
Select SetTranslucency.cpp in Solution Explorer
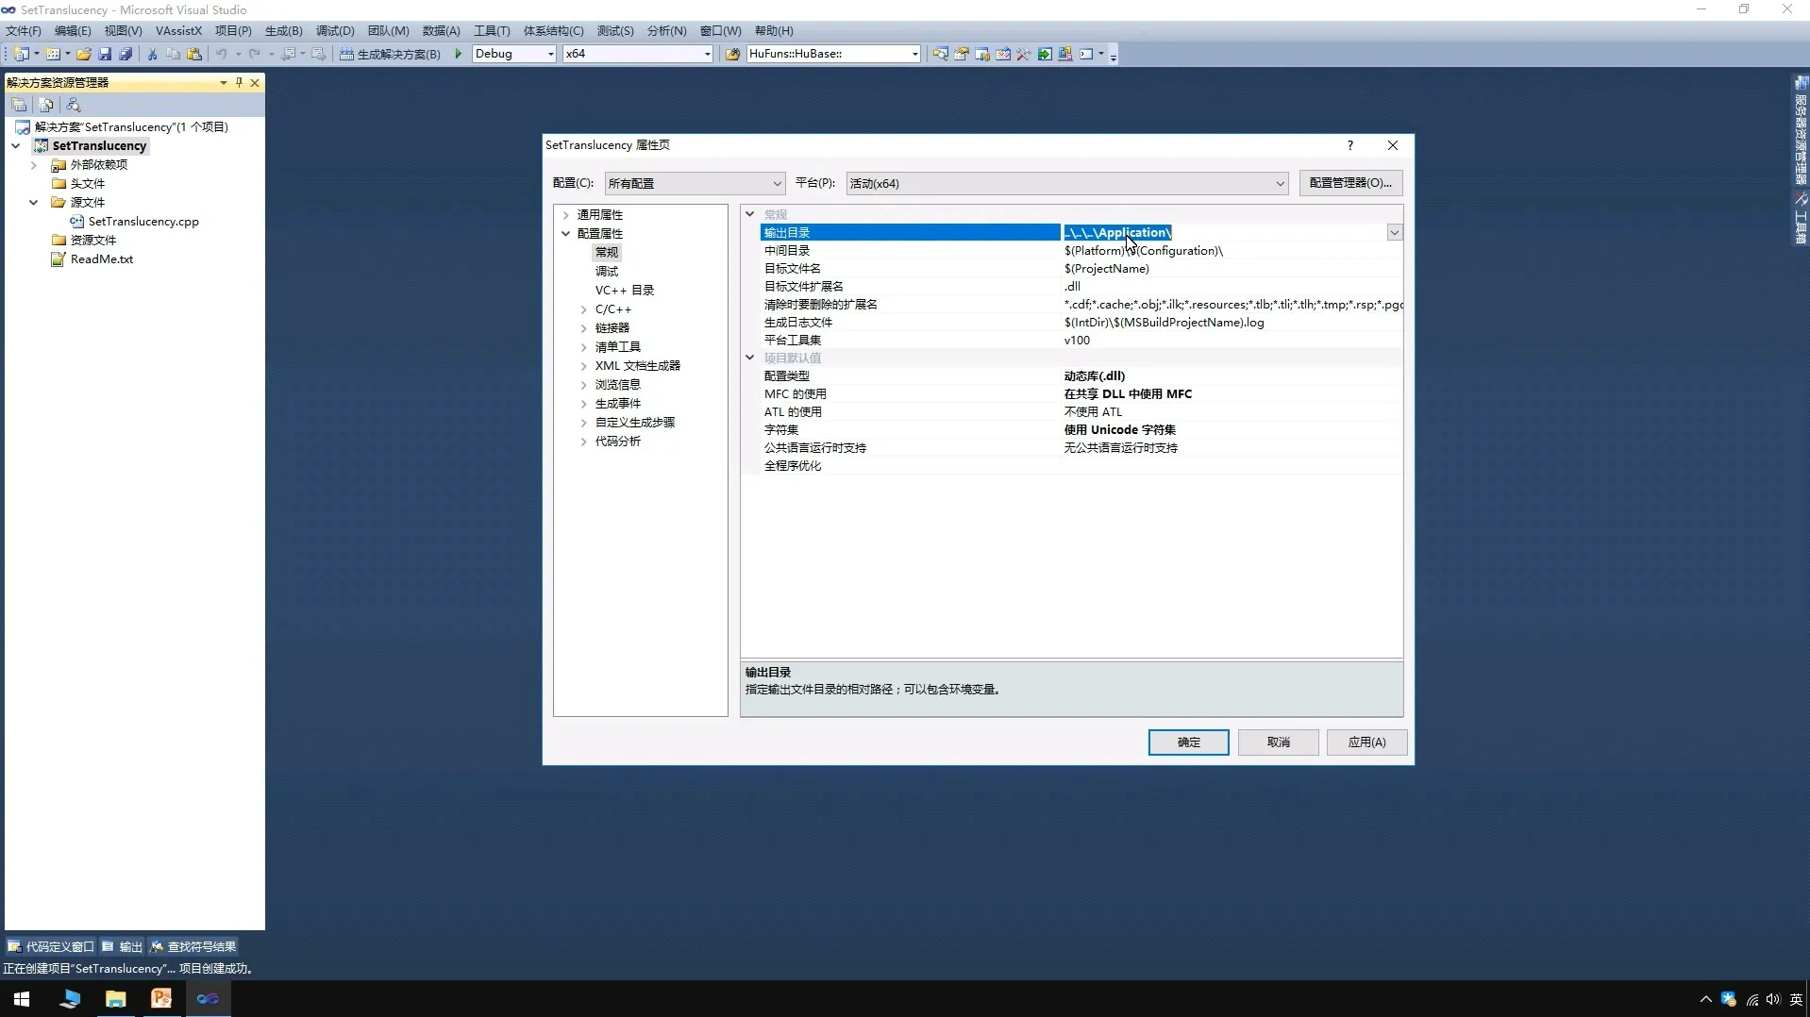click(143, 221)
